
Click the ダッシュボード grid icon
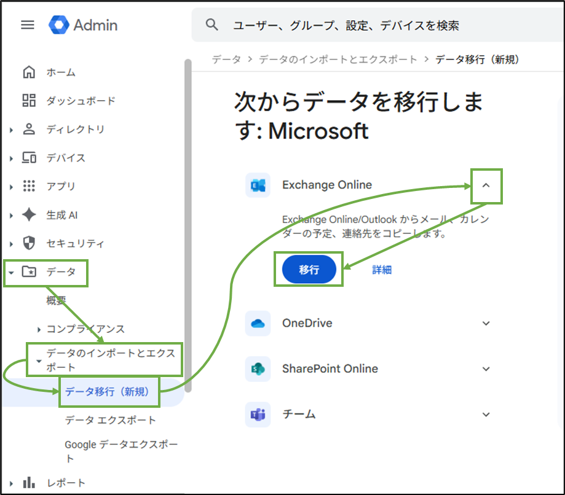click(29, 101)
